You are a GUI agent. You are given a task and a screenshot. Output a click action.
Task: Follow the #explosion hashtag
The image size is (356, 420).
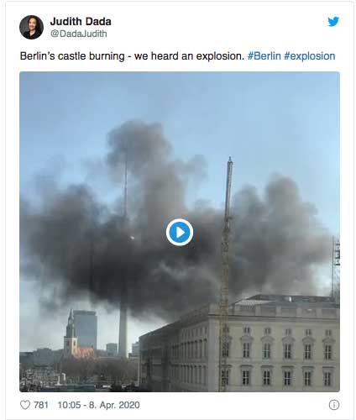(x=310, y=56)
